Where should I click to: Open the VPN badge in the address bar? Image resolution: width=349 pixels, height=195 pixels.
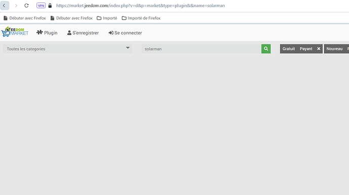(41, 6)
